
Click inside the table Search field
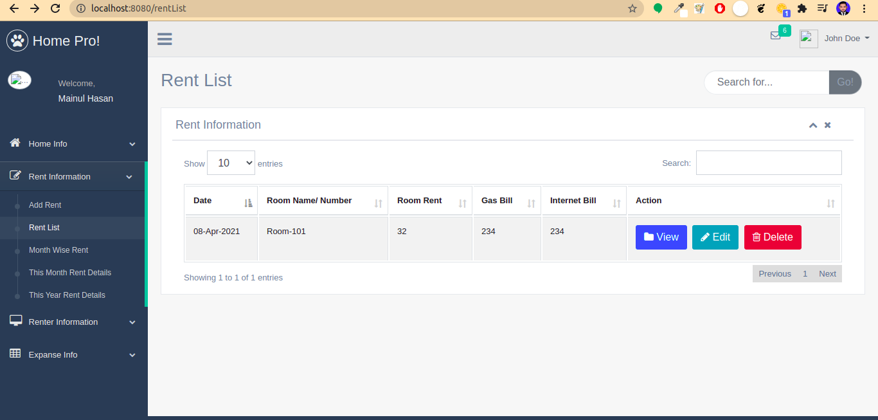click(769, 162)
